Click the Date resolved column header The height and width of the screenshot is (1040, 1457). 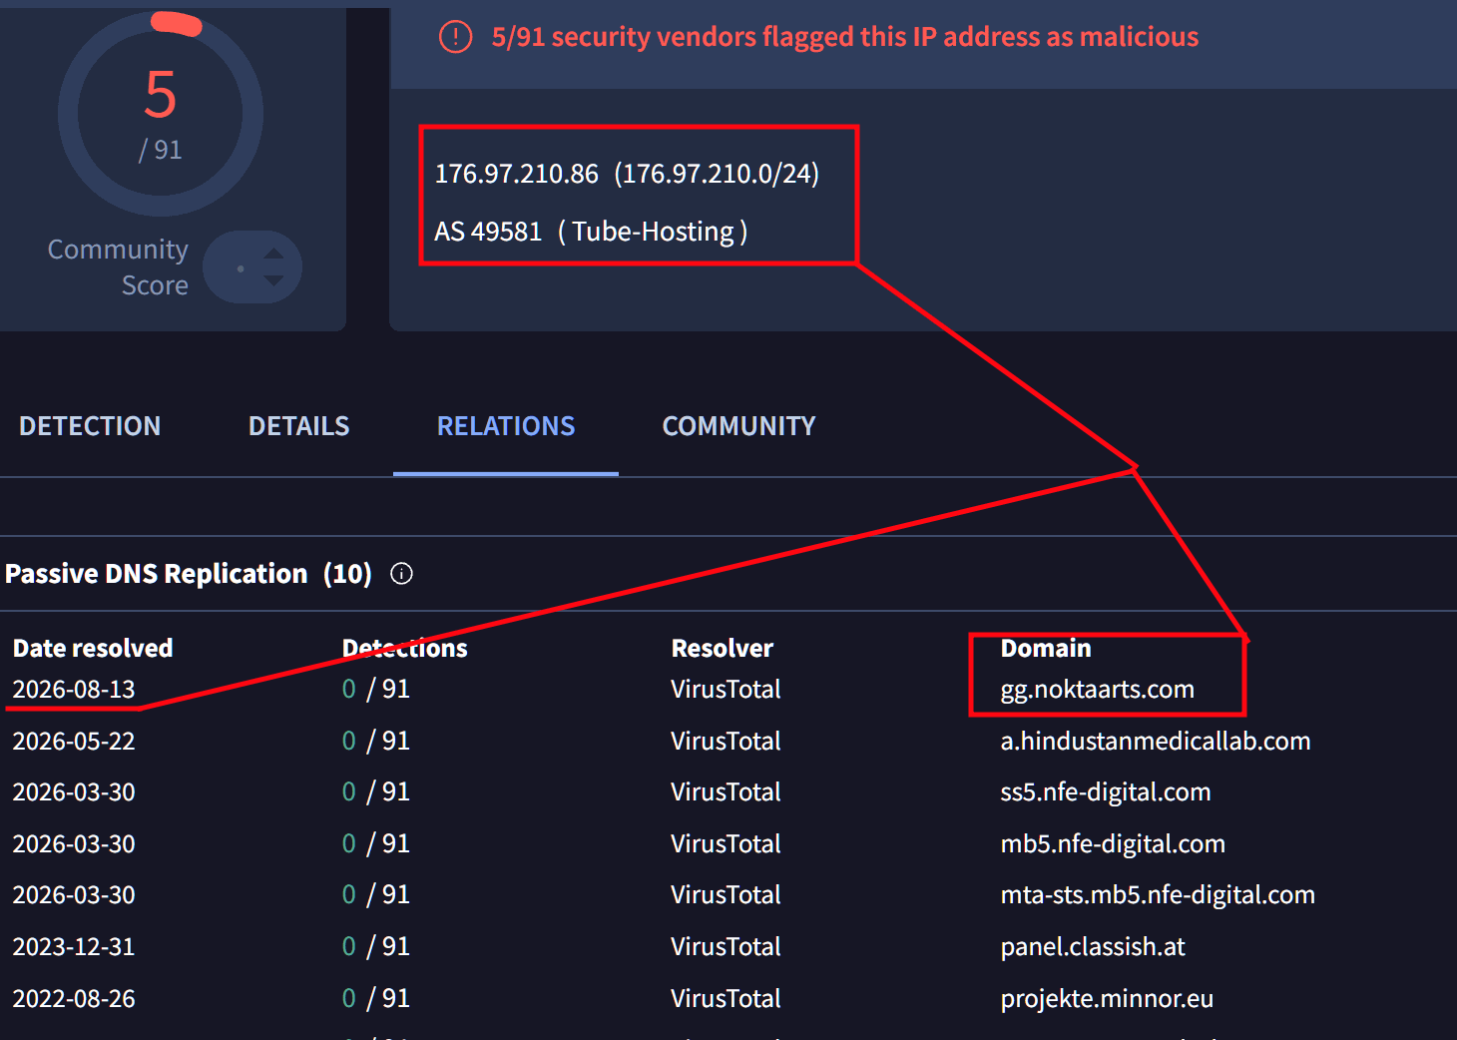[93, 649]
